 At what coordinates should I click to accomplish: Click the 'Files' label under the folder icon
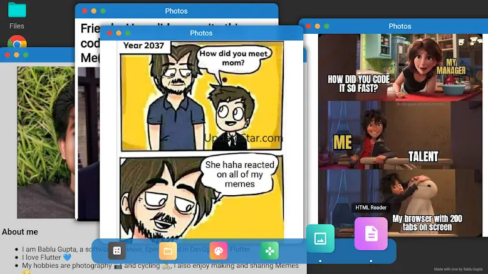(x=17, y=26)
